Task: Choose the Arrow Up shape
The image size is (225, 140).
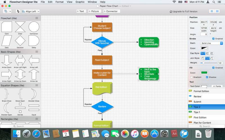Action: [x=34, y=74]
